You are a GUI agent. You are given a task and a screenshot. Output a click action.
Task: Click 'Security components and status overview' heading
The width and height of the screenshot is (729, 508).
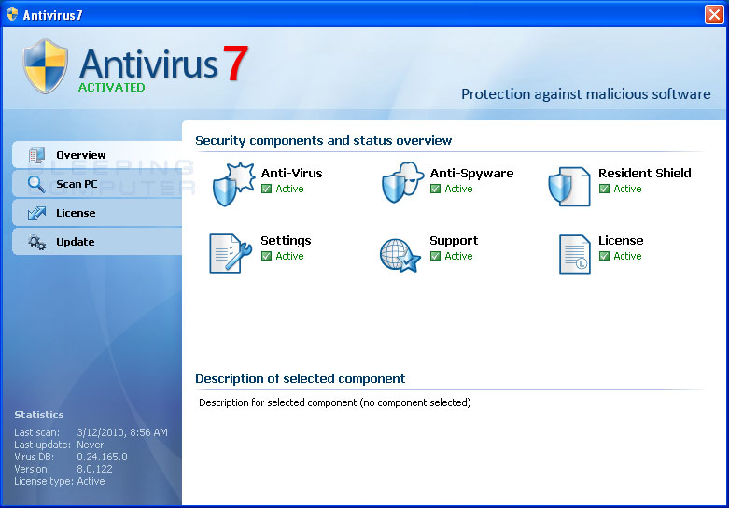click(324, 140)
